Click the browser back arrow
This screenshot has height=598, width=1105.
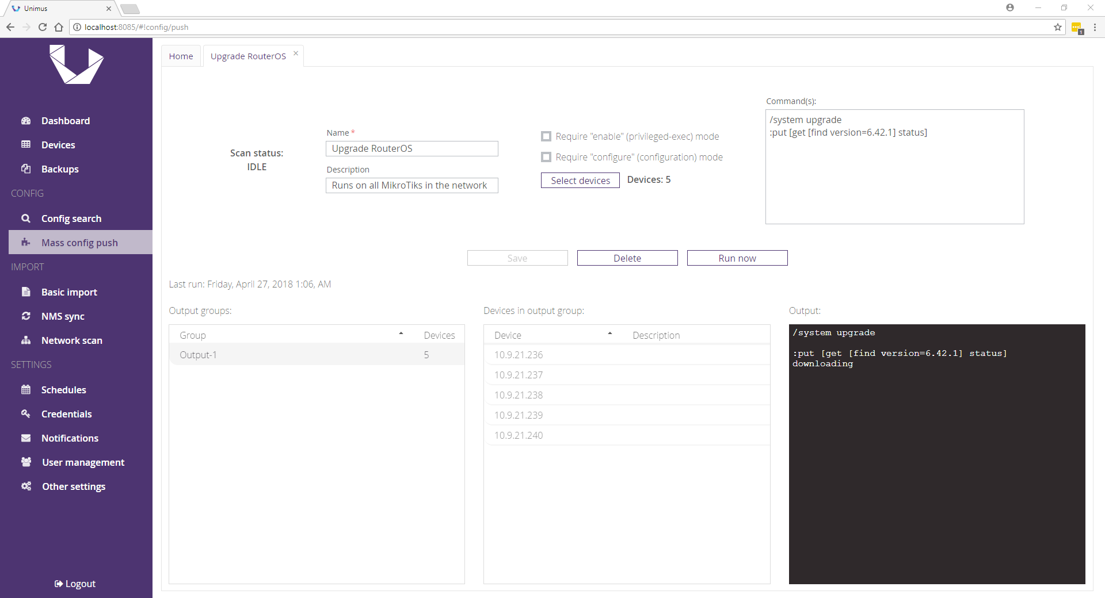click(10, 27)
